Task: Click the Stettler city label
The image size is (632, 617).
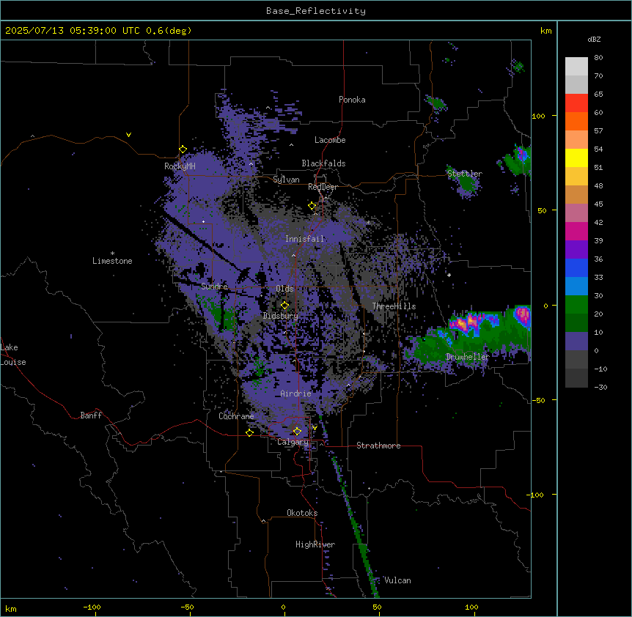Action: pyautogui.click(x=465, y=174)
